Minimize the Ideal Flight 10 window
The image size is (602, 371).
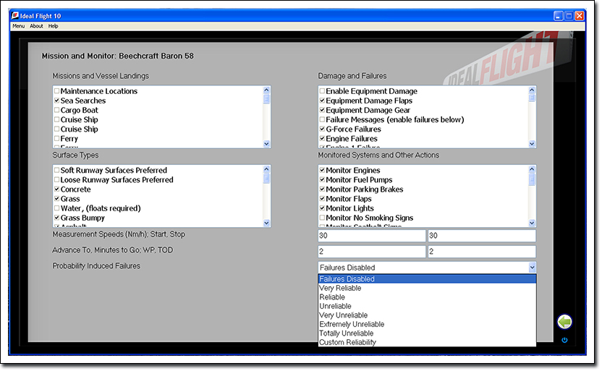[559, 16]
